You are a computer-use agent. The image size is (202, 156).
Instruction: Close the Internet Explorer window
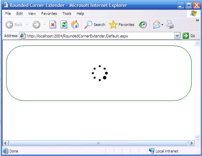click(x=196, y=5)
